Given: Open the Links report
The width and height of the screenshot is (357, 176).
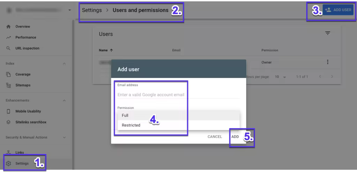Looking at the screenshot, I should tap(20, 153).
